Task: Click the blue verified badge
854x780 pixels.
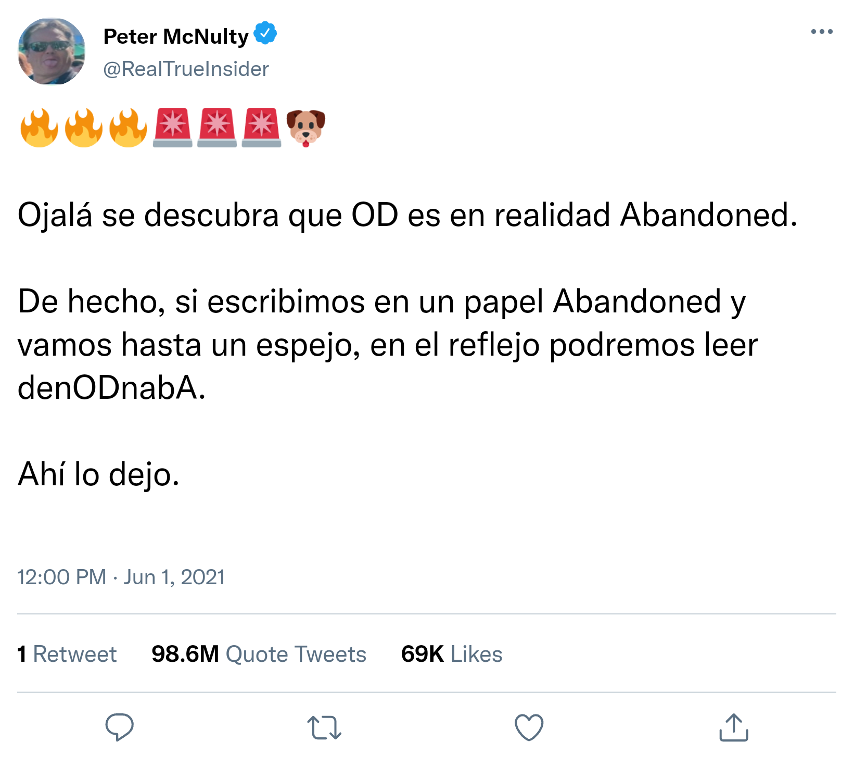Action: pos(265,34)
